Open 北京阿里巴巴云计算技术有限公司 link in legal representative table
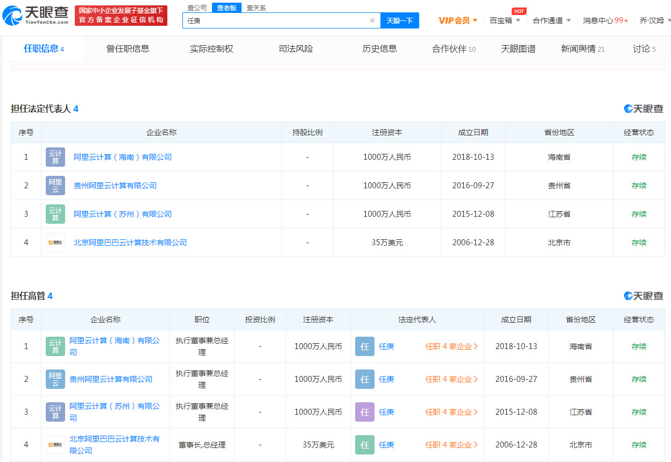 [x=130, y=243]
